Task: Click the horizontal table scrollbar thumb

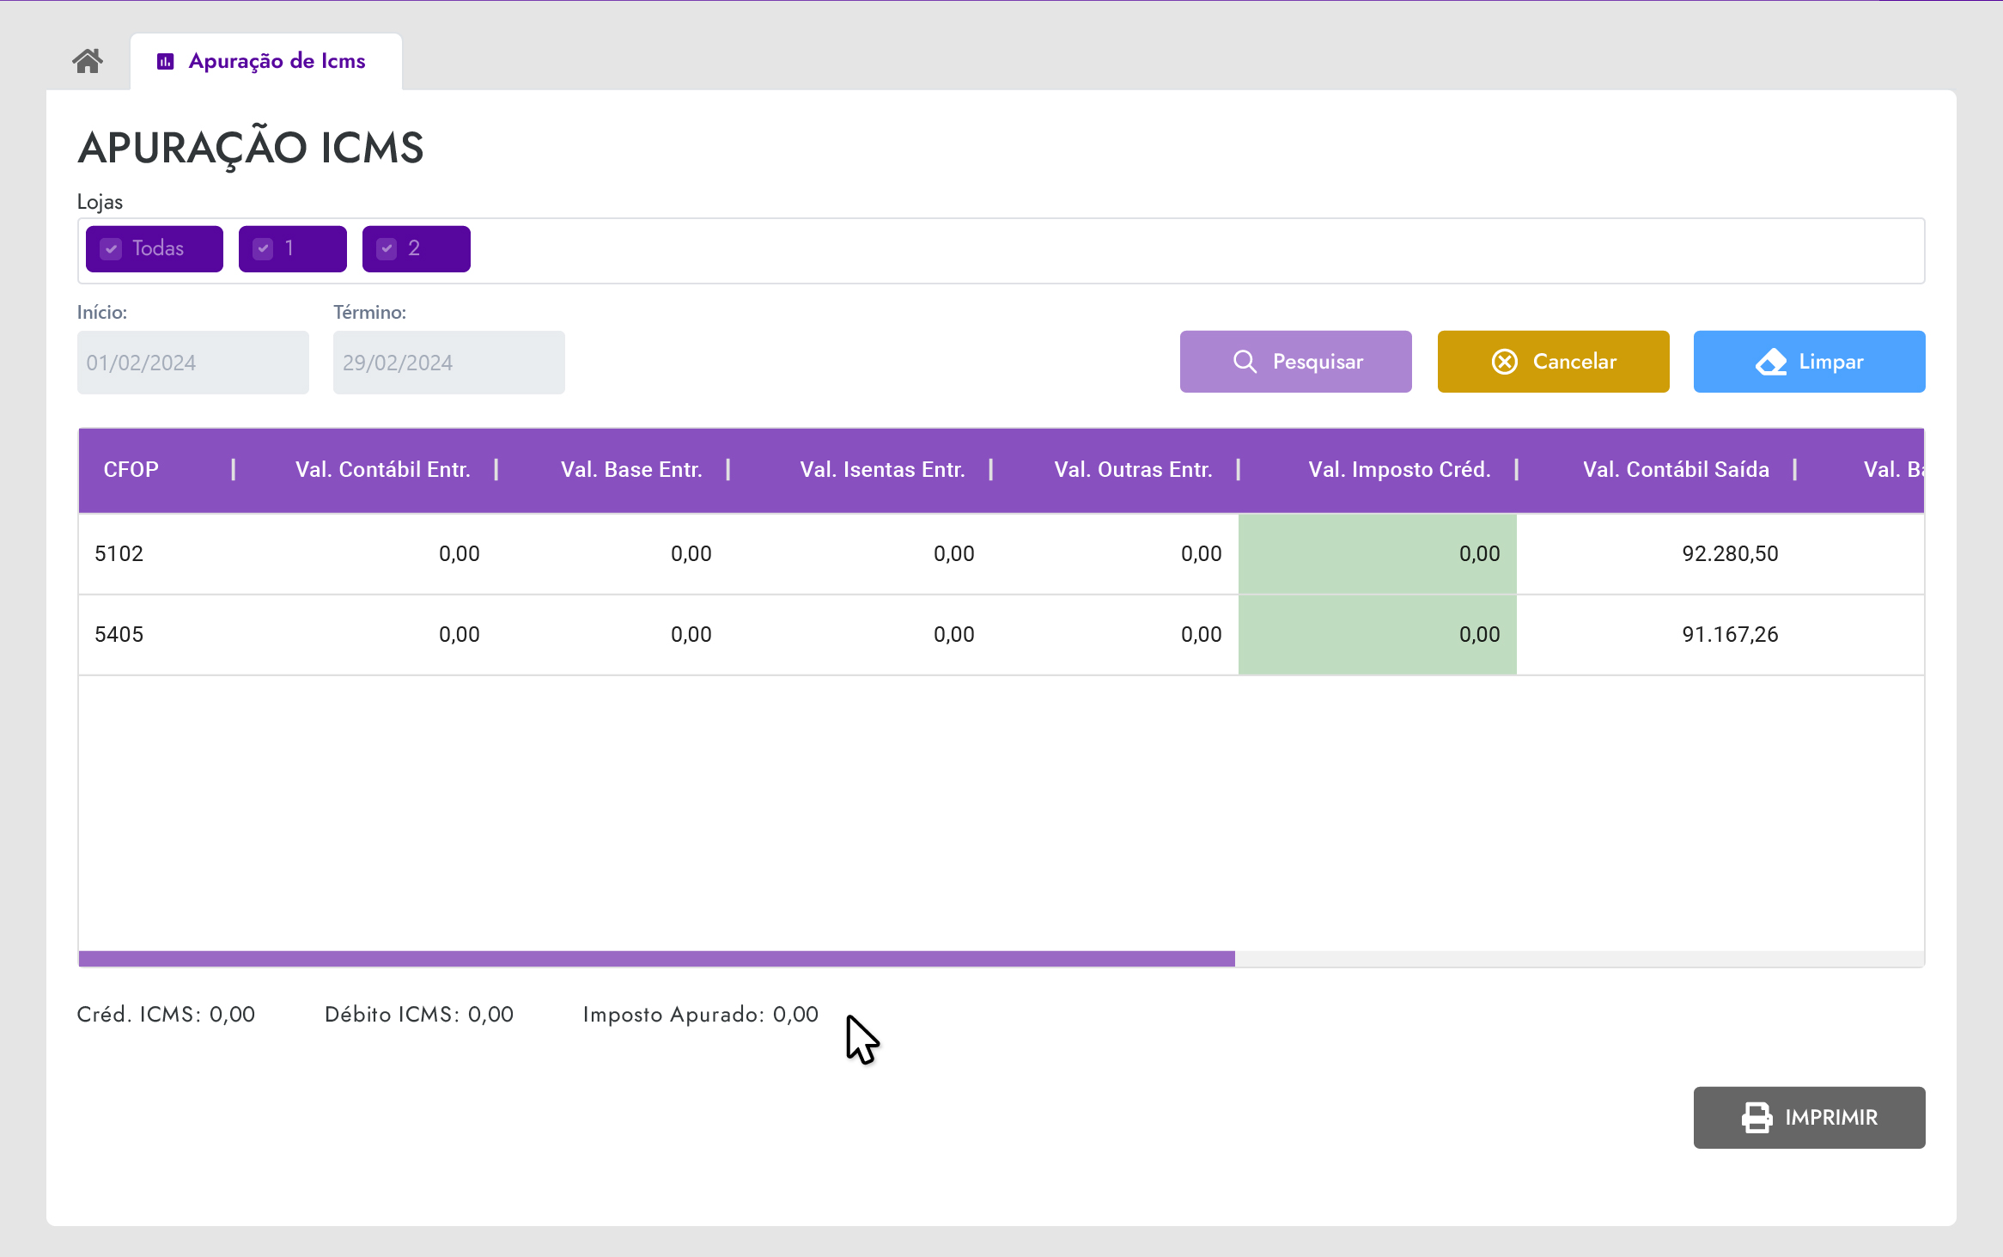Action: click(656, 959)
